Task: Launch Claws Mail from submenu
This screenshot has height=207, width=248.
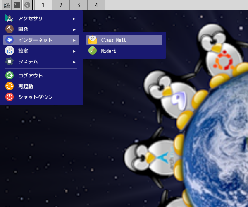Action: tap(124, 40)
